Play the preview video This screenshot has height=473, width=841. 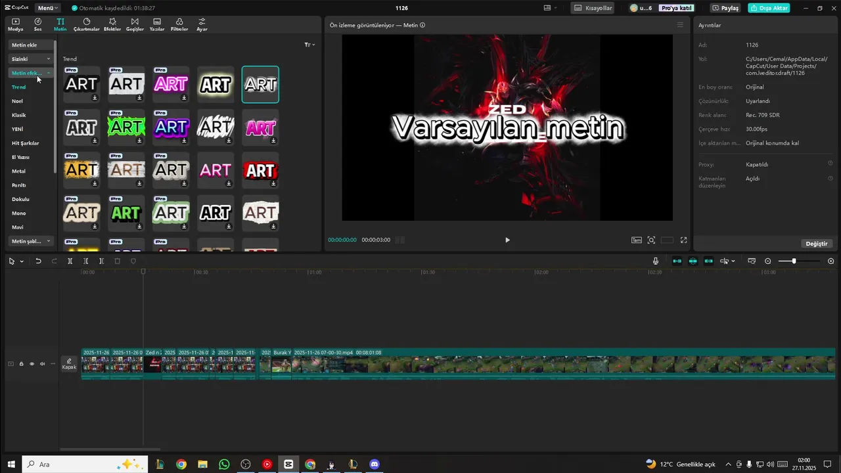point(507,240)
